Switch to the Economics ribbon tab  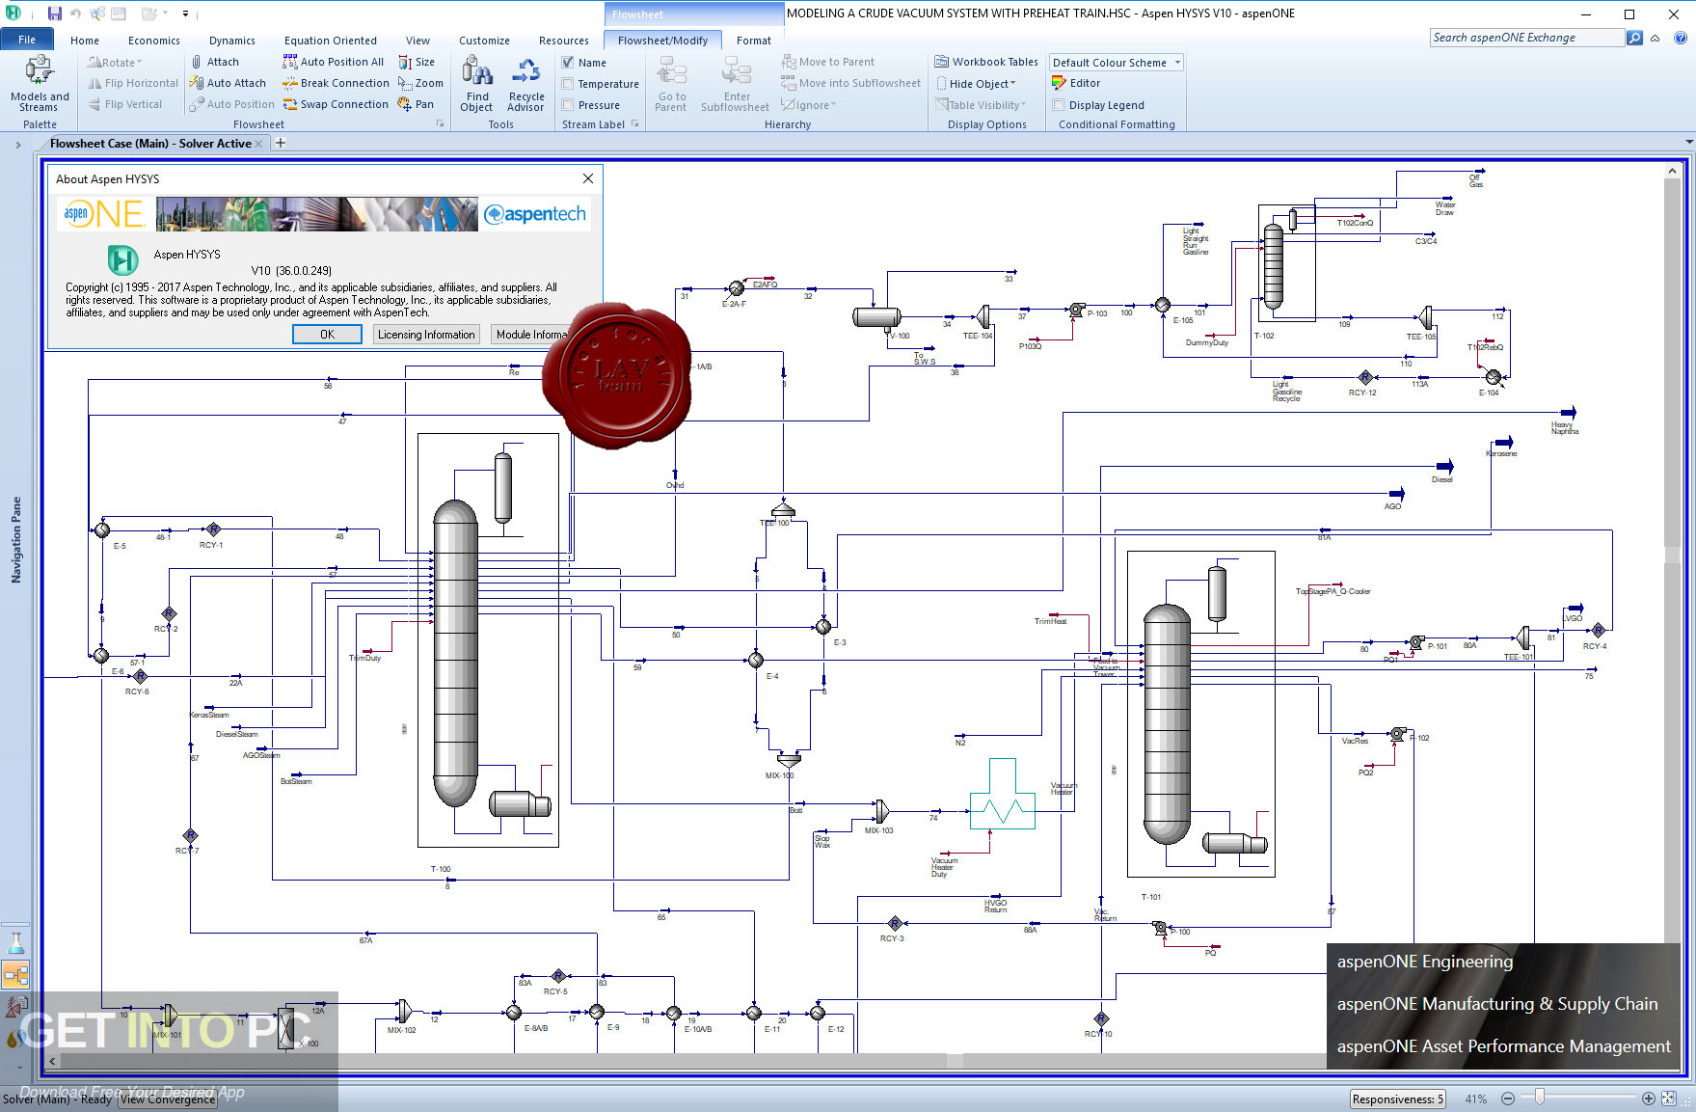click(x=154, y=41)
